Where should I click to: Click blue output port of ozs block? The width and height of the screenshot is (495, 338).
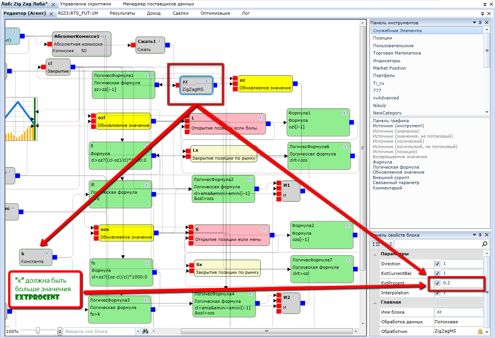156,233
